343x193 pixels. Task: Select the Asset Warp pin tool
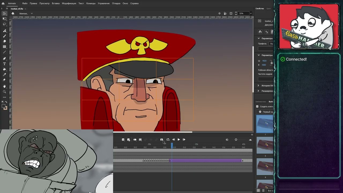[x=4, y=80]
